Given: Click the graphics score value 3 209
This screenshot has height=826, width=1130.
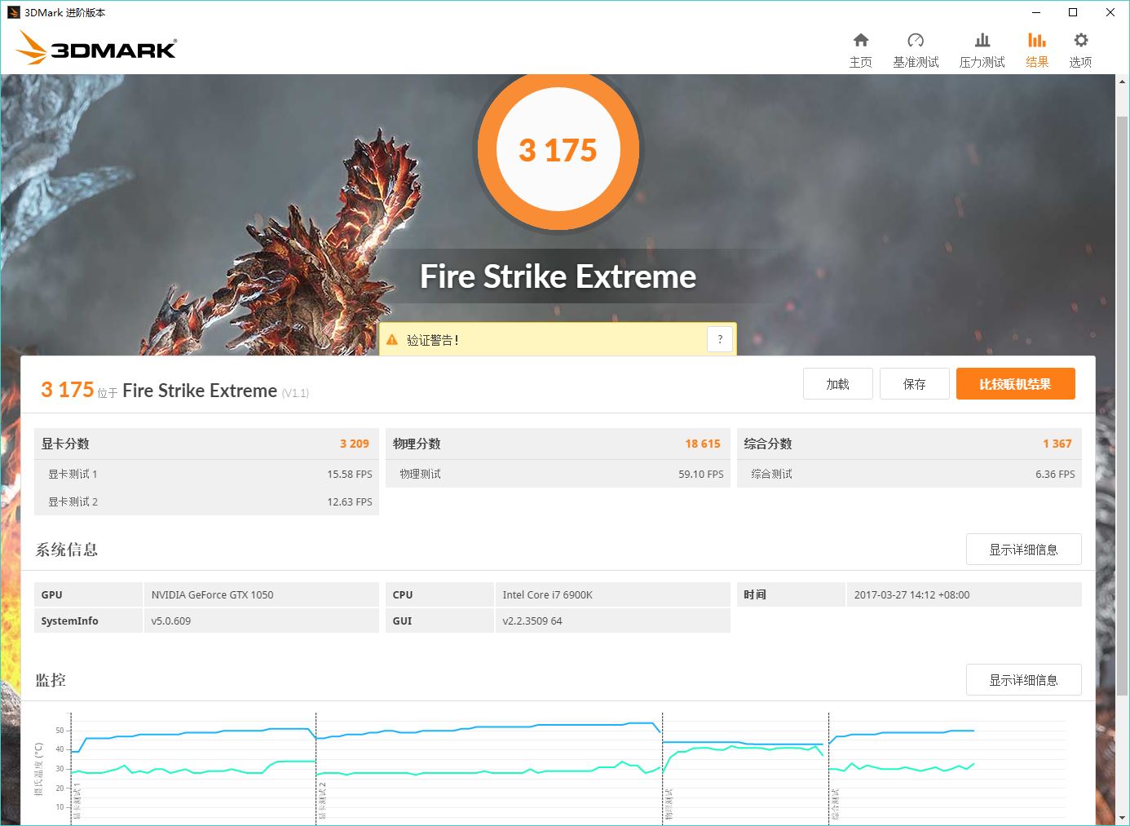Looking at the screenshot, I should (x=355, y=444).
